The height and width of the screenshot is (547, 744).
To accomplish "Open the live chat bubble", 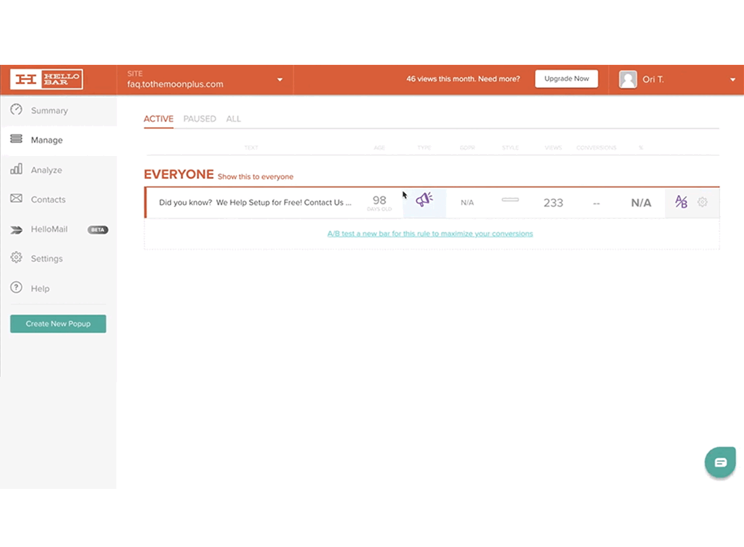I will (720, 462).
